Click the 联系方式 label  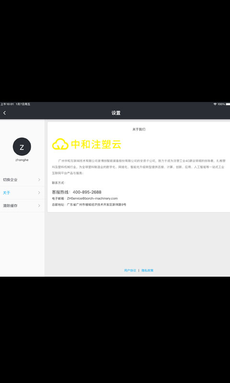[x=58, y=183]
